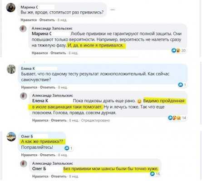
Task: Like Александр's reply to Олег Б
Action: pos(40,176)
